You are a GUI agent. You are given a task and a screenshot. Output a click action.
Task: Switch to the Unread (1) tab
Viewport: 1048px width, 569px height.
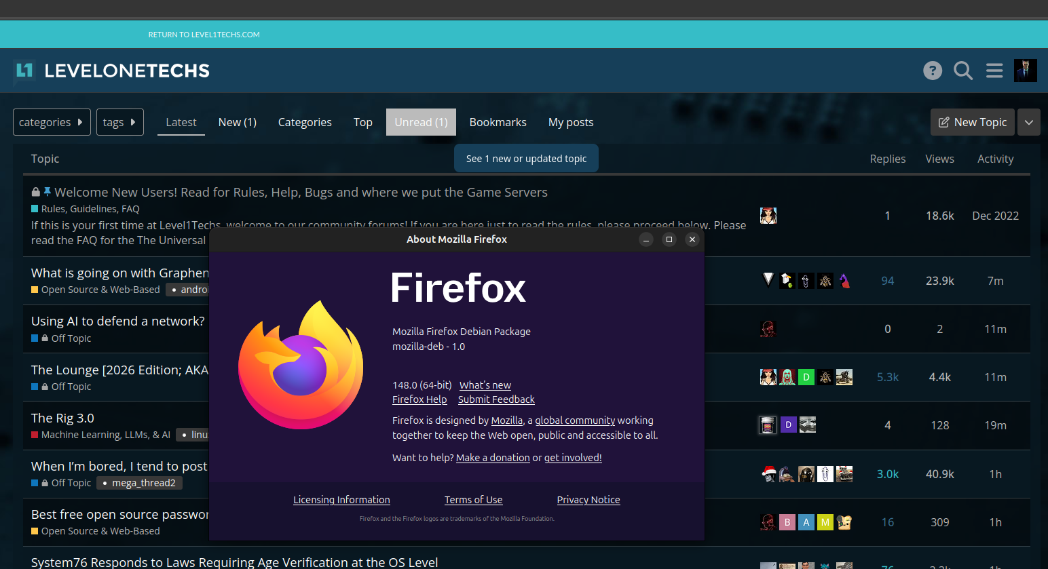coord(421,122)
